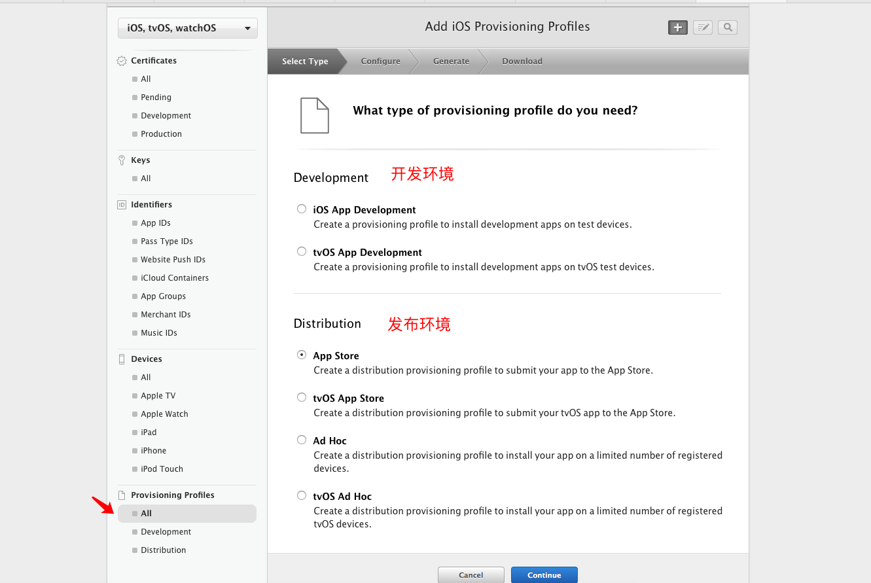Open the iOS, tvOS, watchOS platform dropdown

(188, 28)
